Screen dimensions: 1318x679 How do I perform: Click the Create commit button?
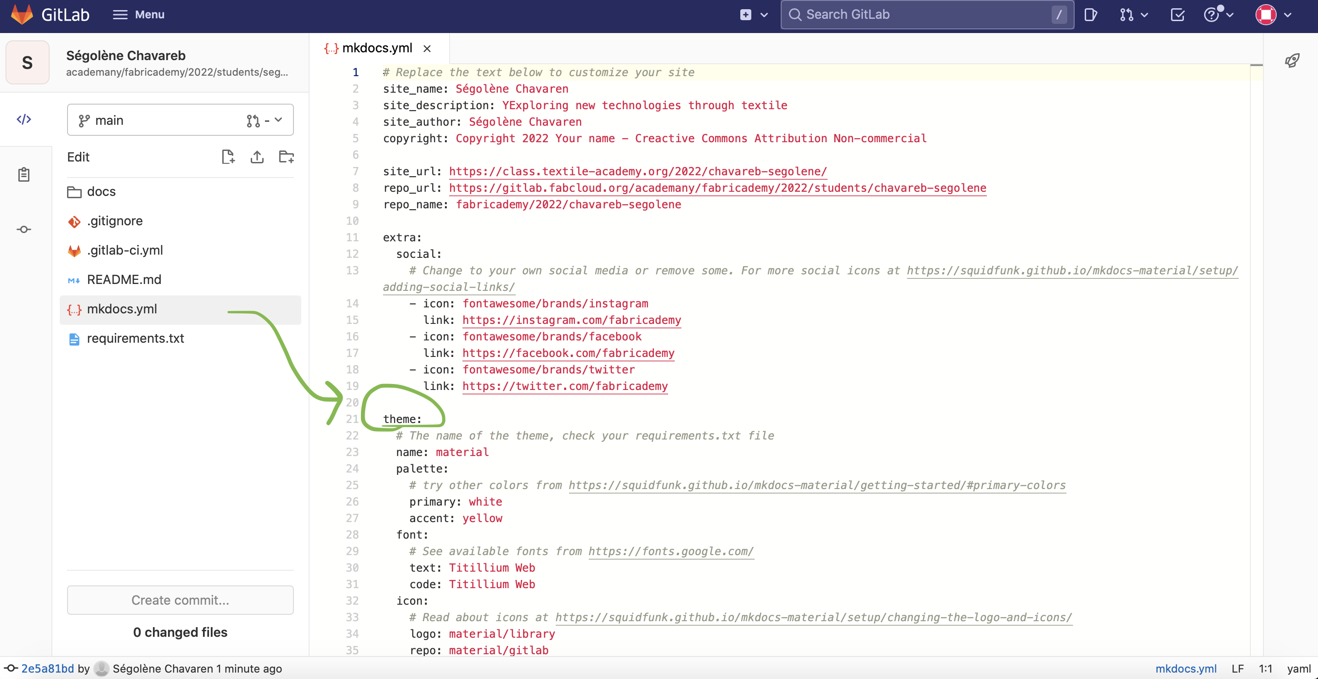180,600
